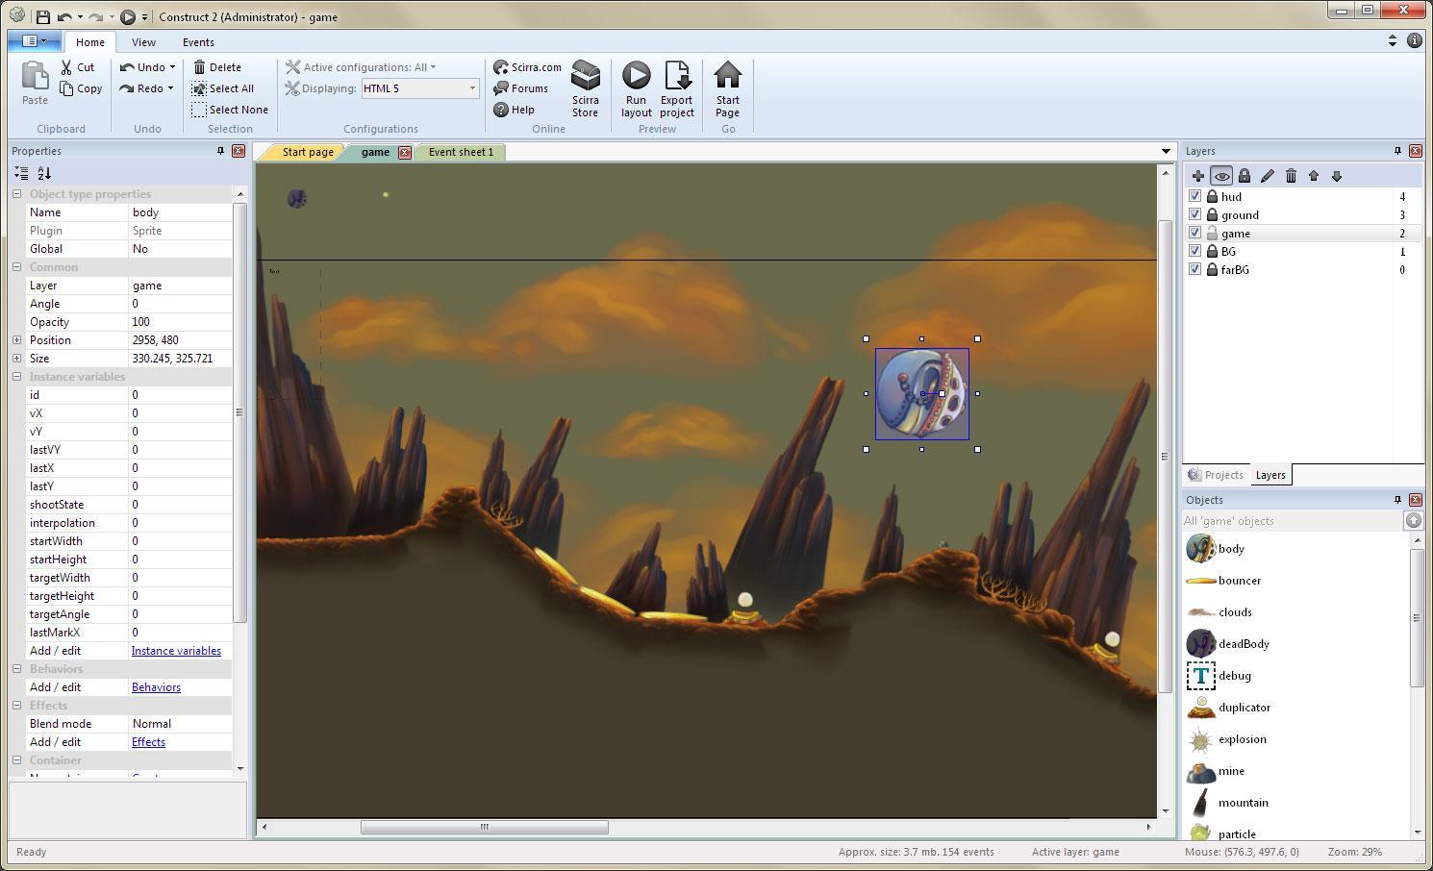Viewport: 1433px width, 871px height.
Task: Toggle visibility of the hud layer
Action: click(1194, 196)
